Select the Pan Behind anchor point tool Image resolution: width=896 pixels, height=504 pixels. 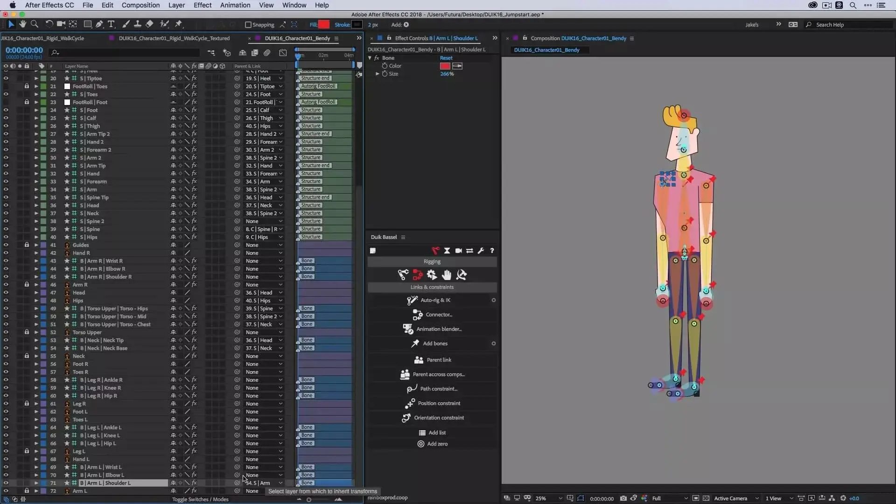pos(73,24)
